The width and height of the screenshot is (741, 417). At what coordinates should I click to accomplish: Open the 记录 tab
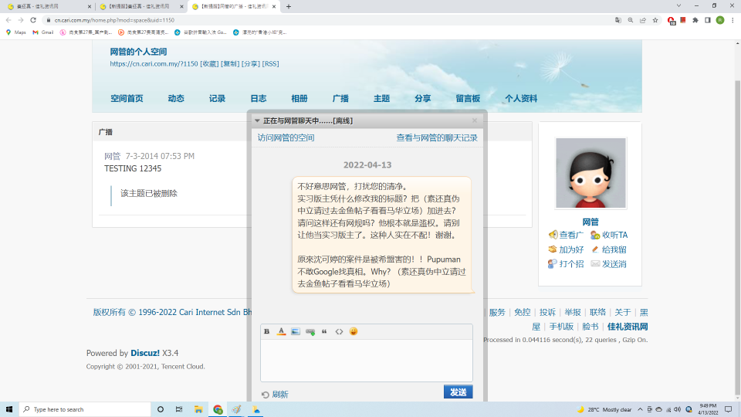[217, 98]
